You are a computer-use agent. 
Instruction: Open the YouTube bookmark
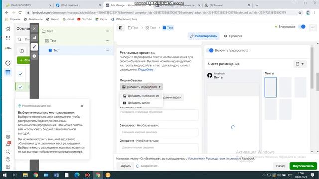click(85, 19)
